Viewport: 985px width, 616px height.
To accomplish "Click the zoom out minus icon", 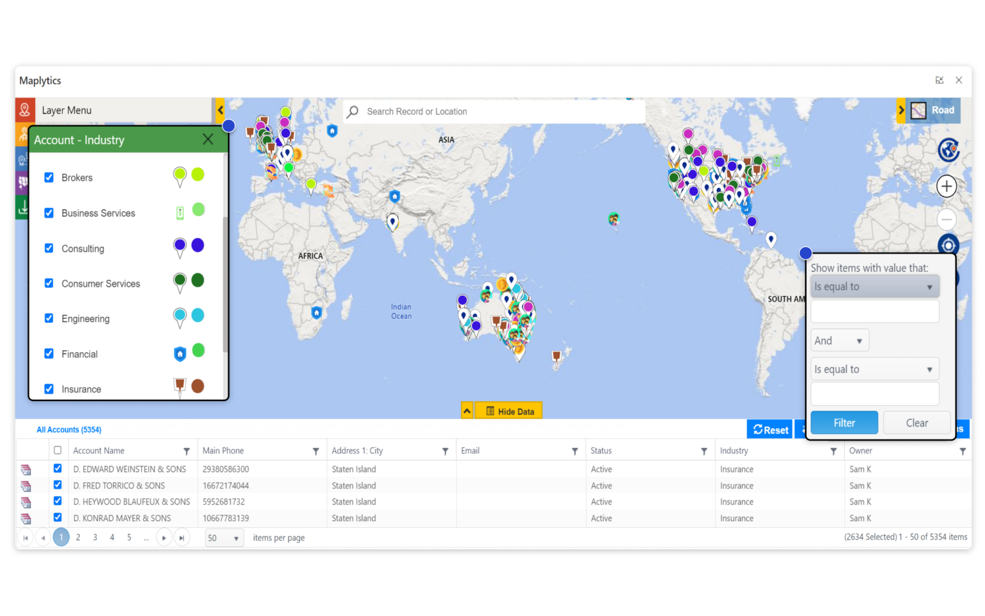I will tap(947, 219).
